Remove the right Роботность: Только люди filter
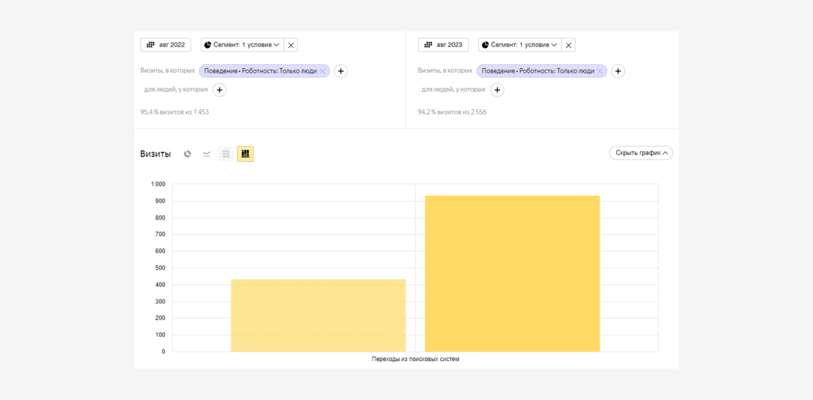The image size is (813, 400). pyautogui.click(x=600, y=72)
